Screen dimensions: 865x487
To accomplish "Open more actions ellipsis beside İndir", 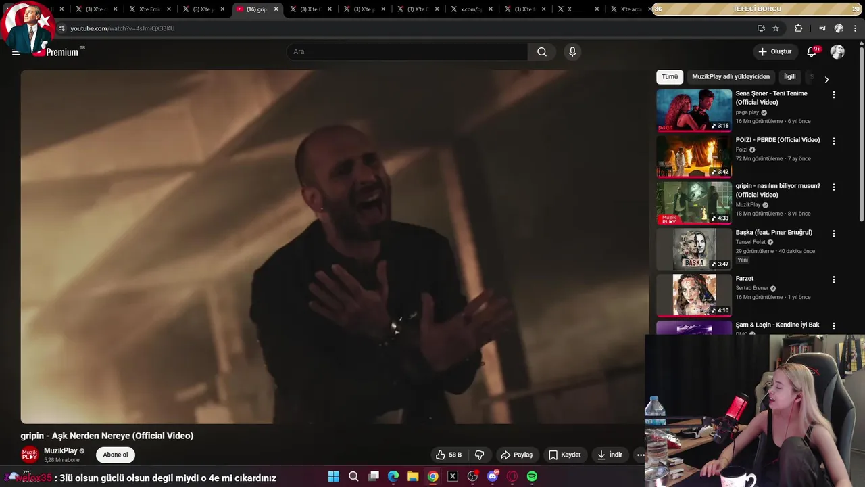I will point(641,455).
